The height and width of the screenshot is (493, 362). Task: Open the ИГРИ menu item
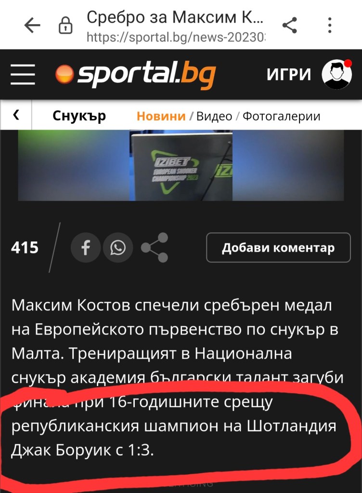pos(288,75)
